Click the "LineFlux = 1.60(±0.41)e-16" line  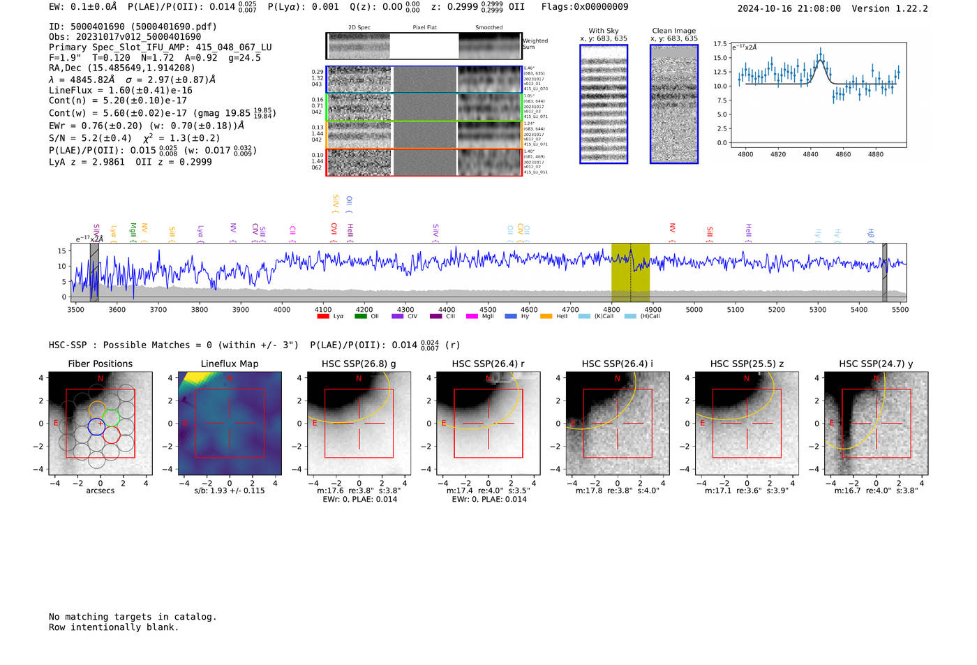click(121, 90)
